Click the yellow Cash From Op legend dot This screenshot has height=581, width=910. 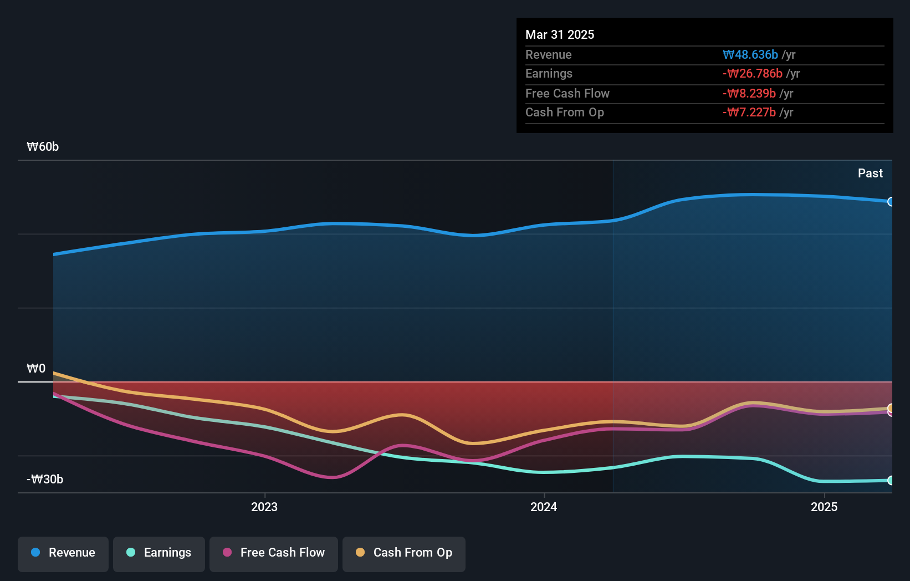[360, 553]
